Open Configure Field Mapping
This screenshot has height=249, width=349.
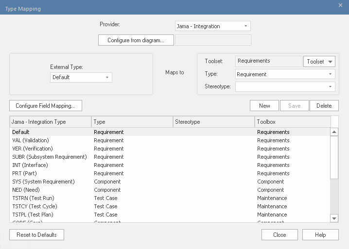point(45,105)
